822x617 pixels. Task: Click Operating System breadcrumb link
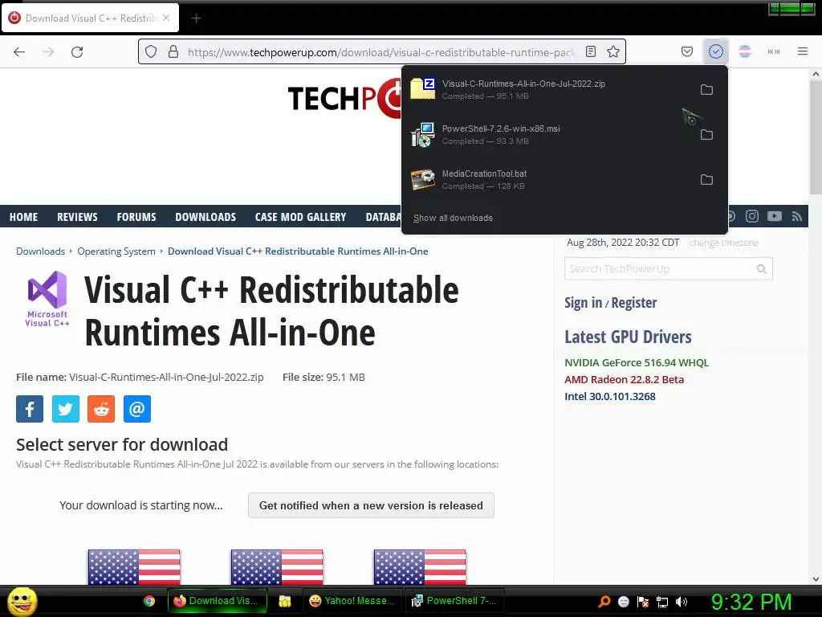coord(116,251)
